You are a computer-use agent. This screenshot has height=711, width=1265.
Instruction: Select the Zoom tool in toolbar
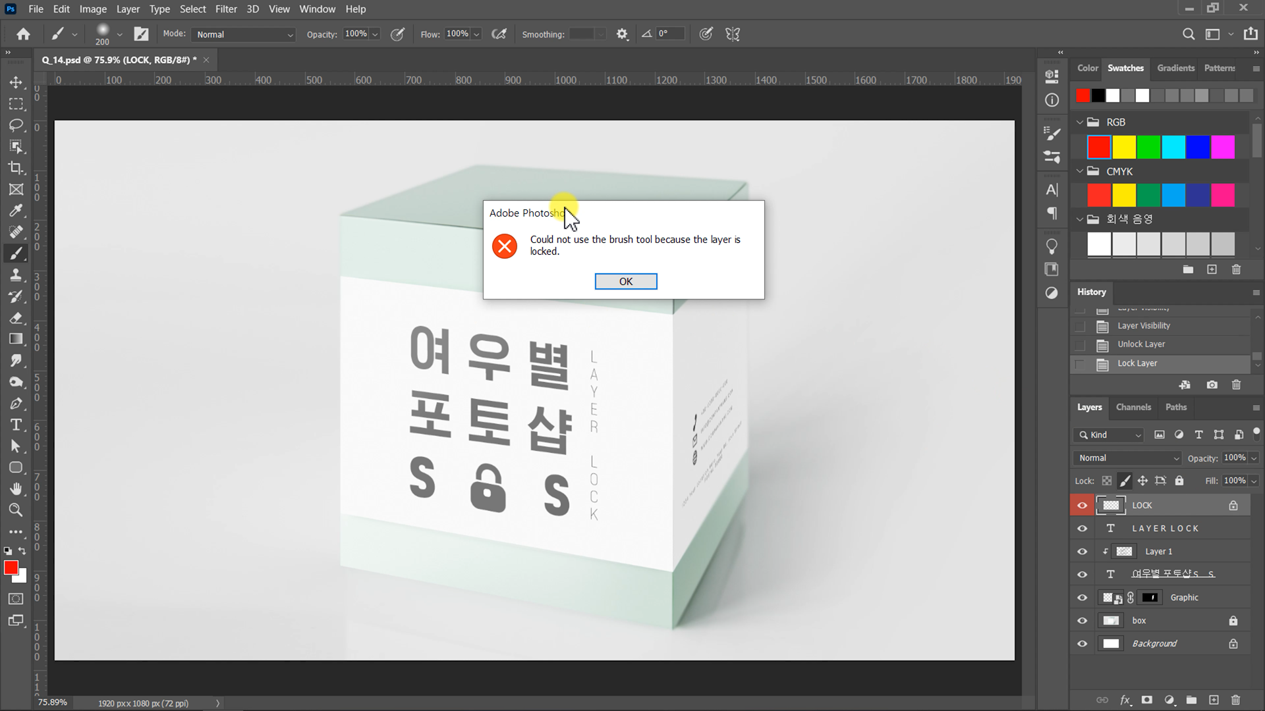click(x=16, y=510)
